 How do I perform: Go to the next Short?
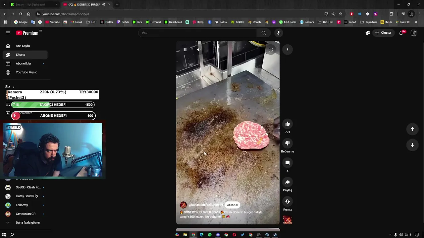coord(412,145)
